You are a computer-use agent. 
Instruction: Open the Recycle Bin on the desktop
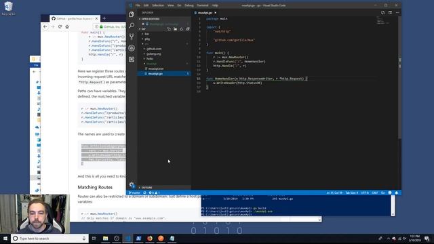click(x=8, y=8)
